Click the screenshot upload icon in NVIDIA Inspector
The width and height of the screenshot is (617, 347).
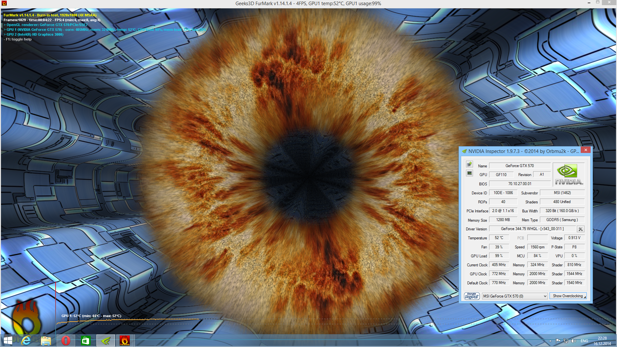click(469, 164)
